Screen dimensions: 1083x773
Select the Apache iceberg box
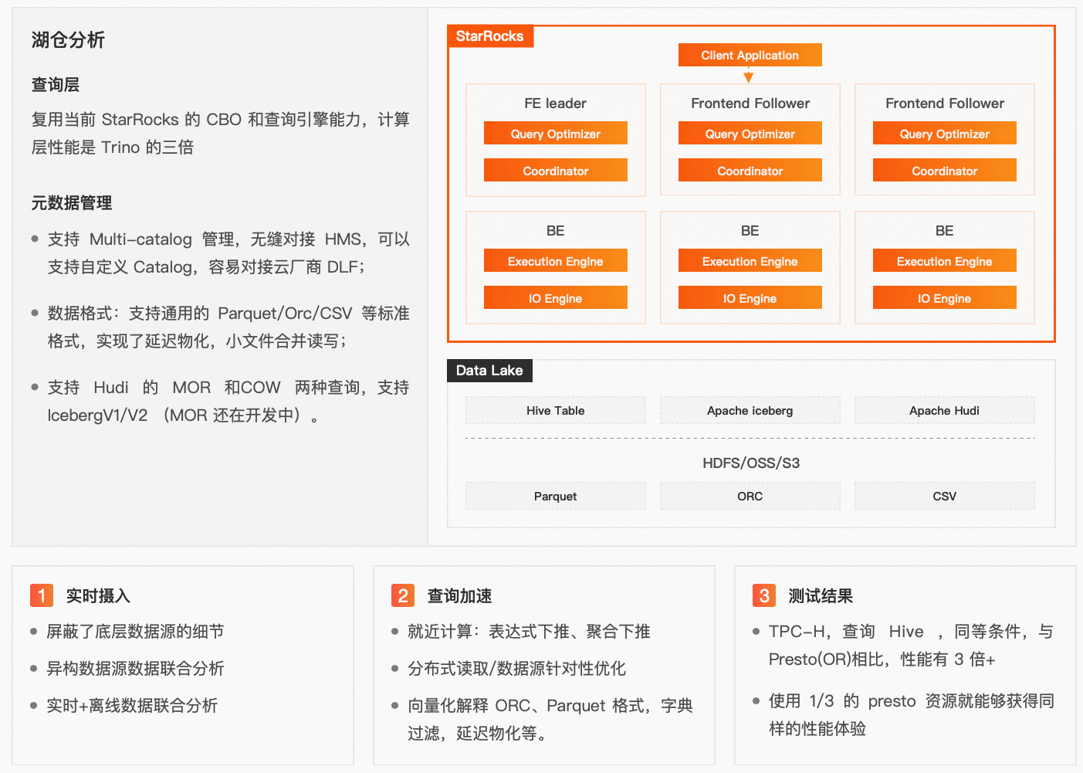[x=750, y=411]
